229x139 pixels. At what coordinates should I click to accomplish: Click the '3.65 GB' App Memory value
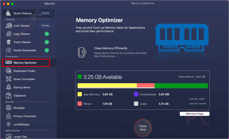[x=108, y=94]
